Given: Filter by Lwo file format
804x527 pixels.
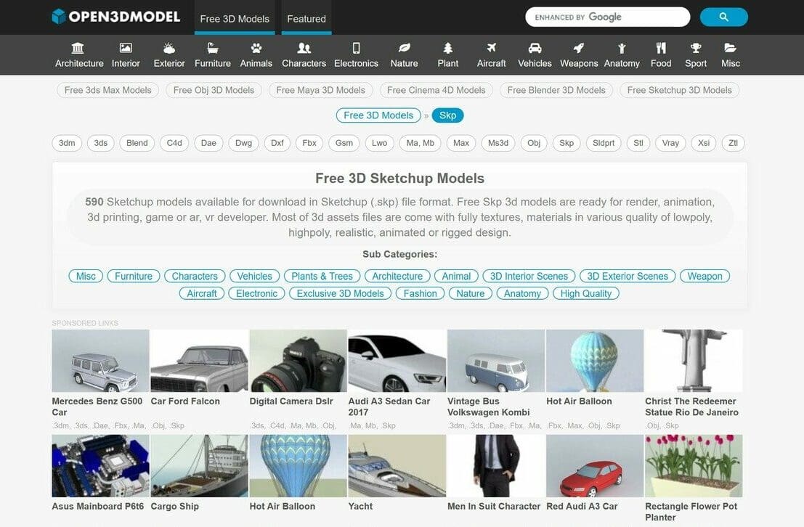Looking at the screenshot, I should pyautogui.click(x=379, y=143).
